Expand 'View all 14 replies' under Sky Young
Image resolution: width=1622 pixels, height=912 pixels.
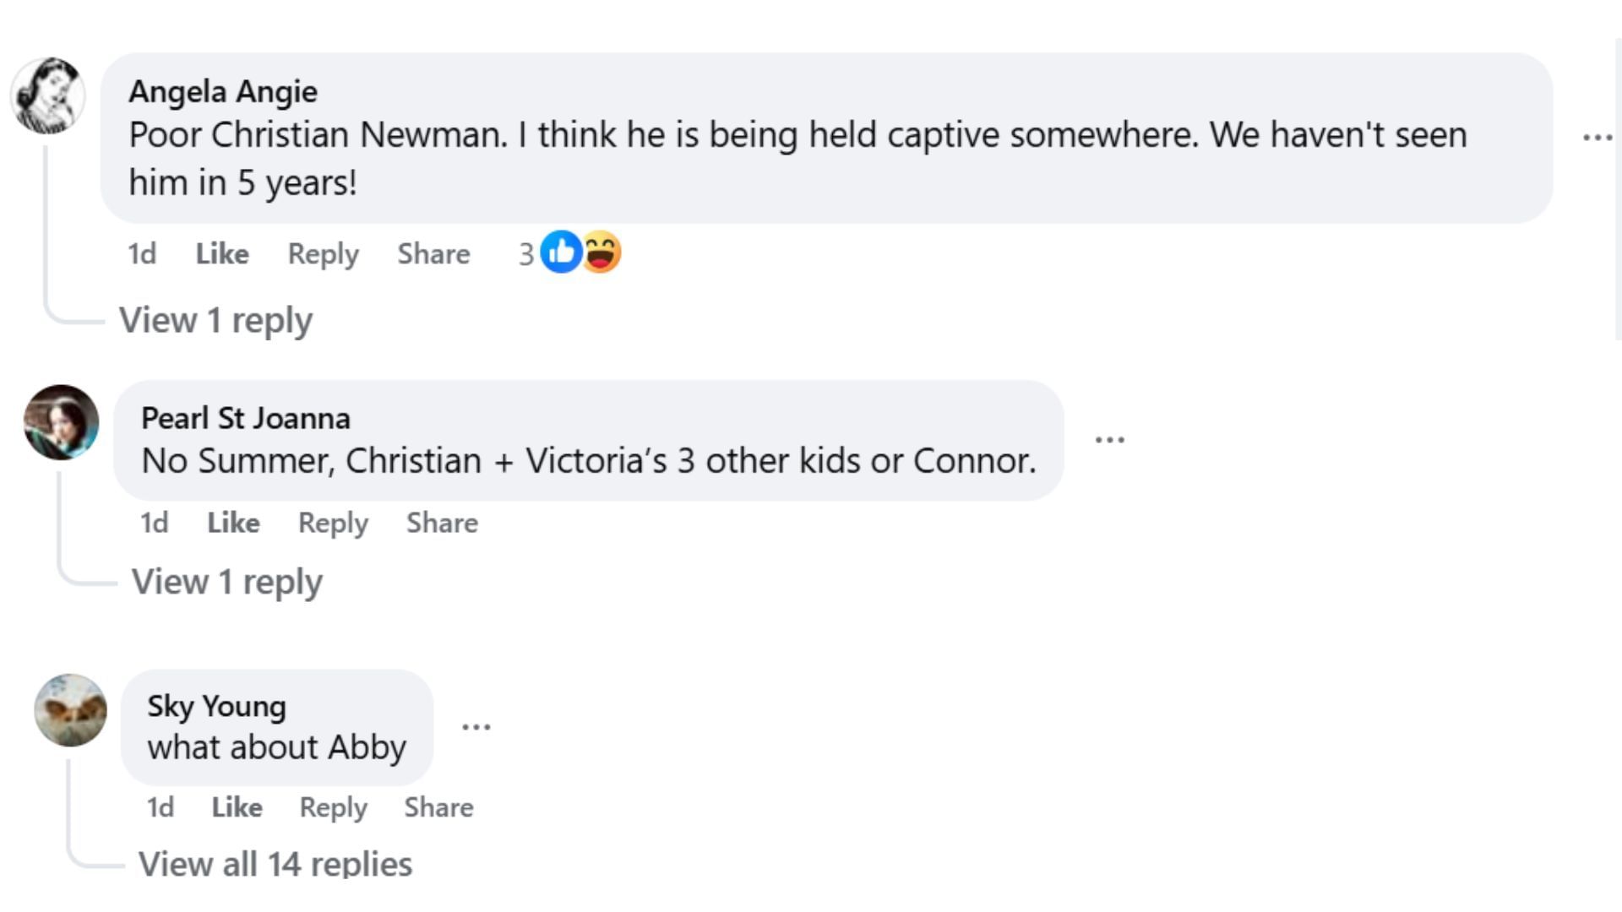[275, 863]
